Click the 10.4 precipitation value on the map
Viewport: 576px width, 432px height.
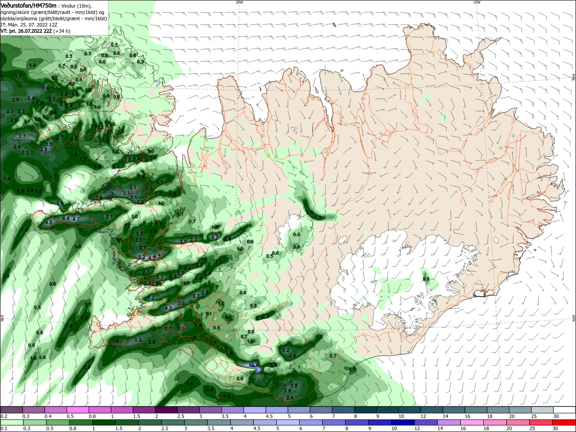tap(253, 365)
